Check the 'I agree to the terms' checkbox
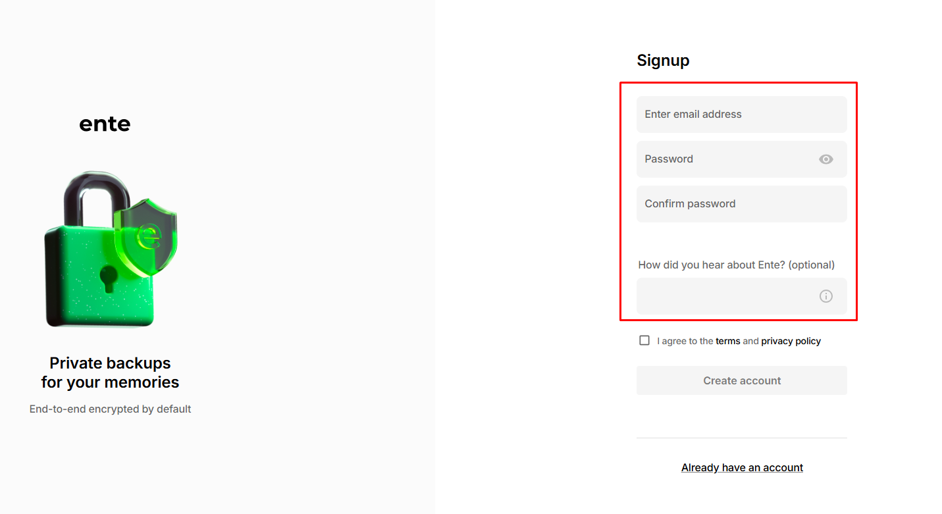942x514 pixels. (644, 340)
